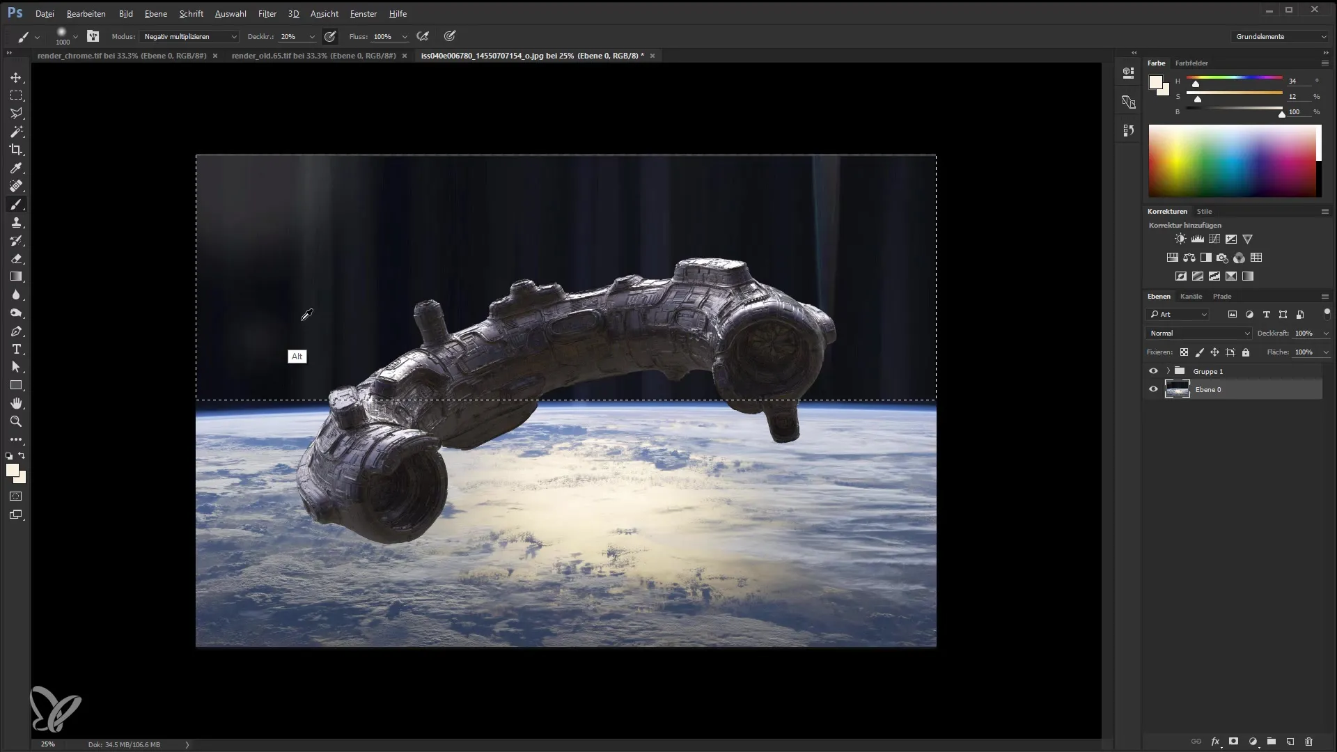The height and width of the screenshot is (752, 1337).
Task: Open the Grundelemente workspace dropdown
Action: pos(1280,36)
